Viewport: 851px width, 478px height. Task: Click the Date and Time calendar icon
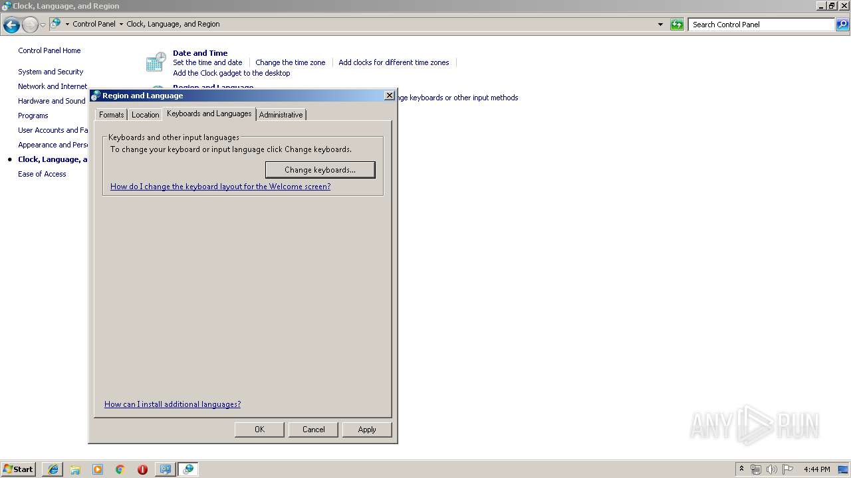[x=156, y=62]
